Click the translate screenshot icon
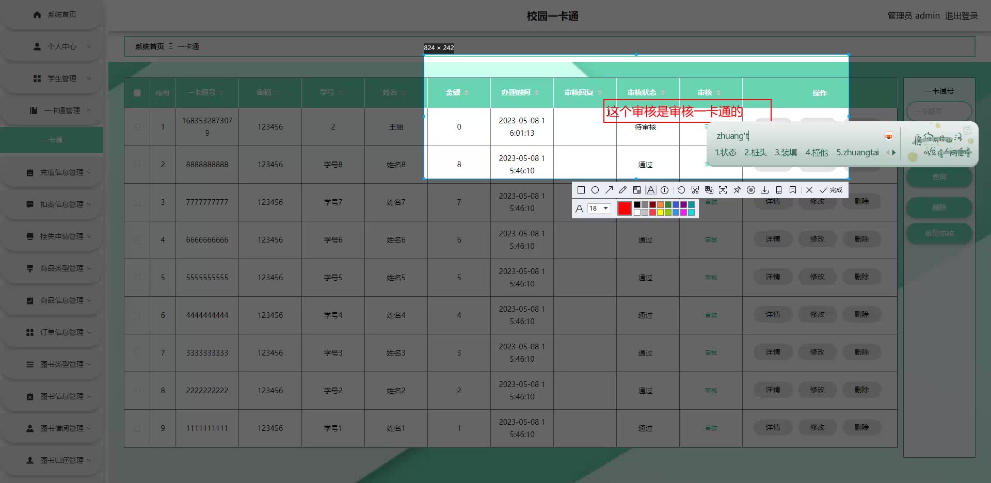991x483 pixels. 709,190
